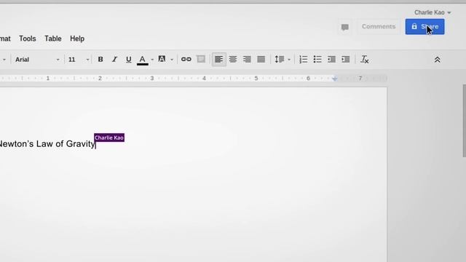The width and height of the screenshot is (466, 262).
Task: Expand the text color dropdown arrow
Action: [152, 60]
